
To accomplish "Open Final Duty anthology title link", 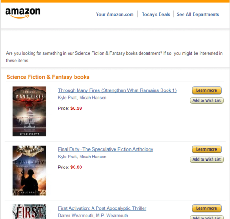I will click(105, 149).
